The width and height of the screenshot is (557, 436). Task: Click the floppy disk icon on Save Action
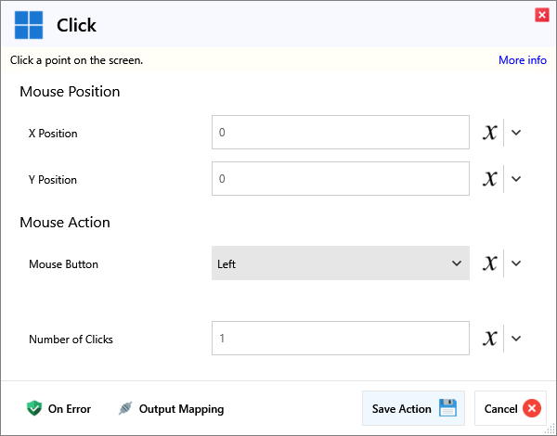click(447, 408)
